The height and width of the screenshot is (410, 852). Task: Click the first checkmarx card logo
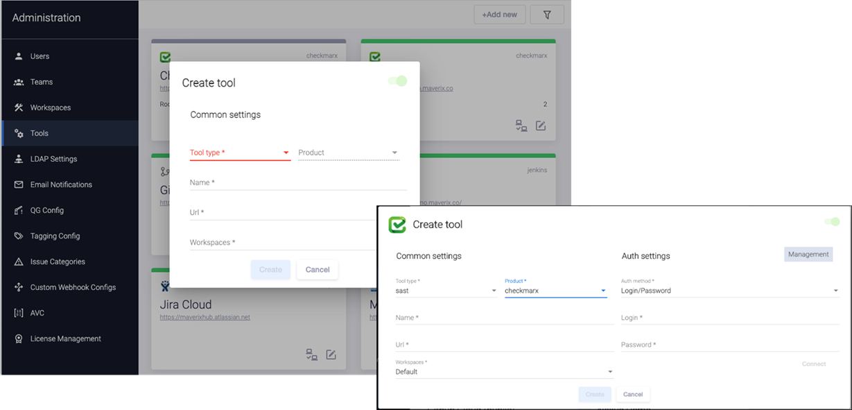165,57
